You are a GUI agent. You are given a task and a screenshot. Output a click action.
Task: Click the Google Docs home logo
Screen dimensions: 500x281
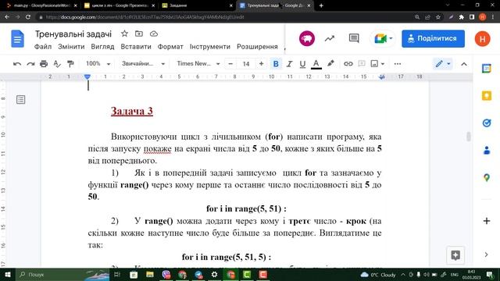(17, 38)
